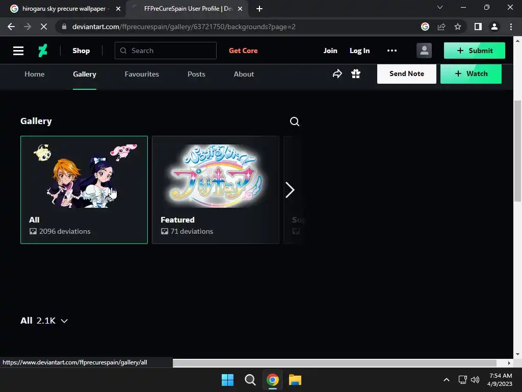Click the Shop link
522x392 pixels.
point(81,51)
